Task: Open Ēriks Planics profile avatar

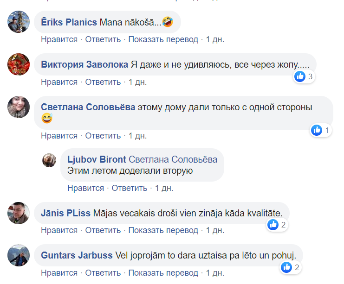Action: 19,22
